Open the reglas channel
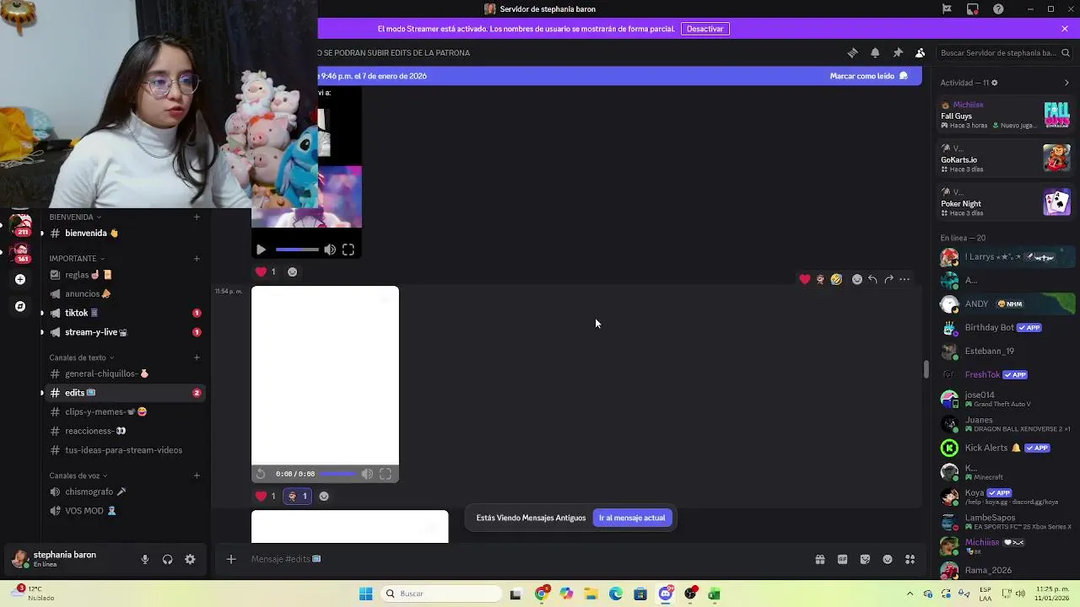Image resolution: width=1080 pixels, height=607 pixels. (125, 275)
